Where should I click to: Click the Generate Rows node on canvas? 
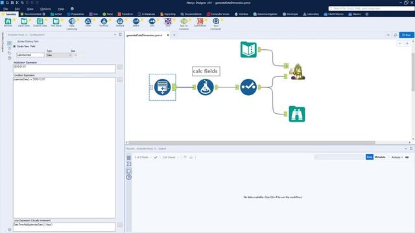[x=162, y=87]
